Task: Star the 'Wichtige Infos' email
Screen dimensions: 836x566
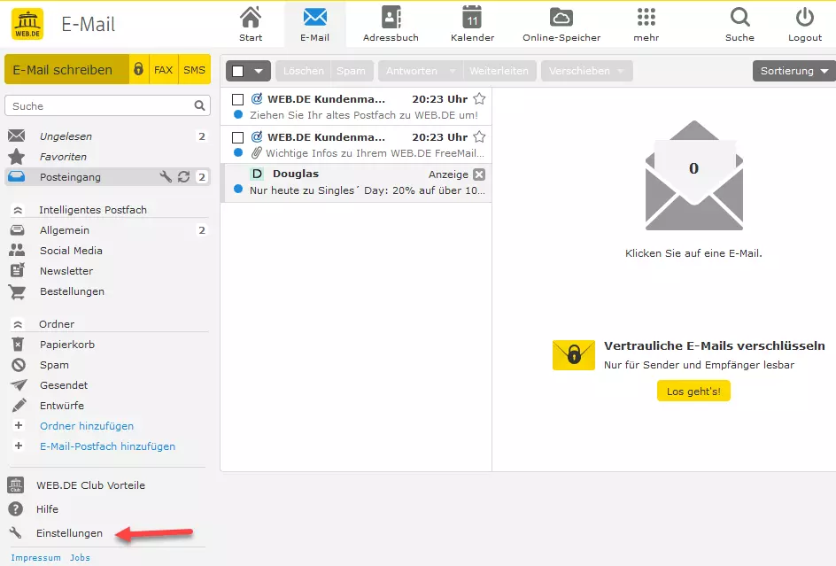Action: pos(479,136)
